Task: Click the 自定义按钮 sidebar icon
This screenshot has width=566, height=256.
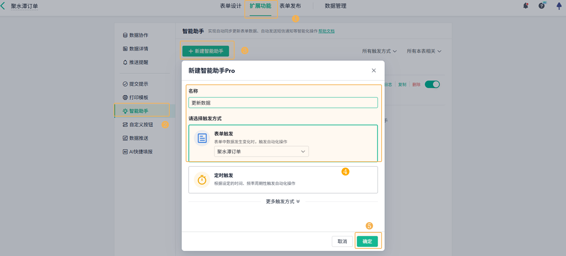Action: click(125, 125)
